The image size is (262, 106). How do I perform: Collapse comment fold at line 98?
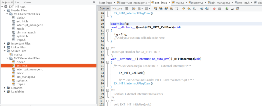click(x=107, y=90)
